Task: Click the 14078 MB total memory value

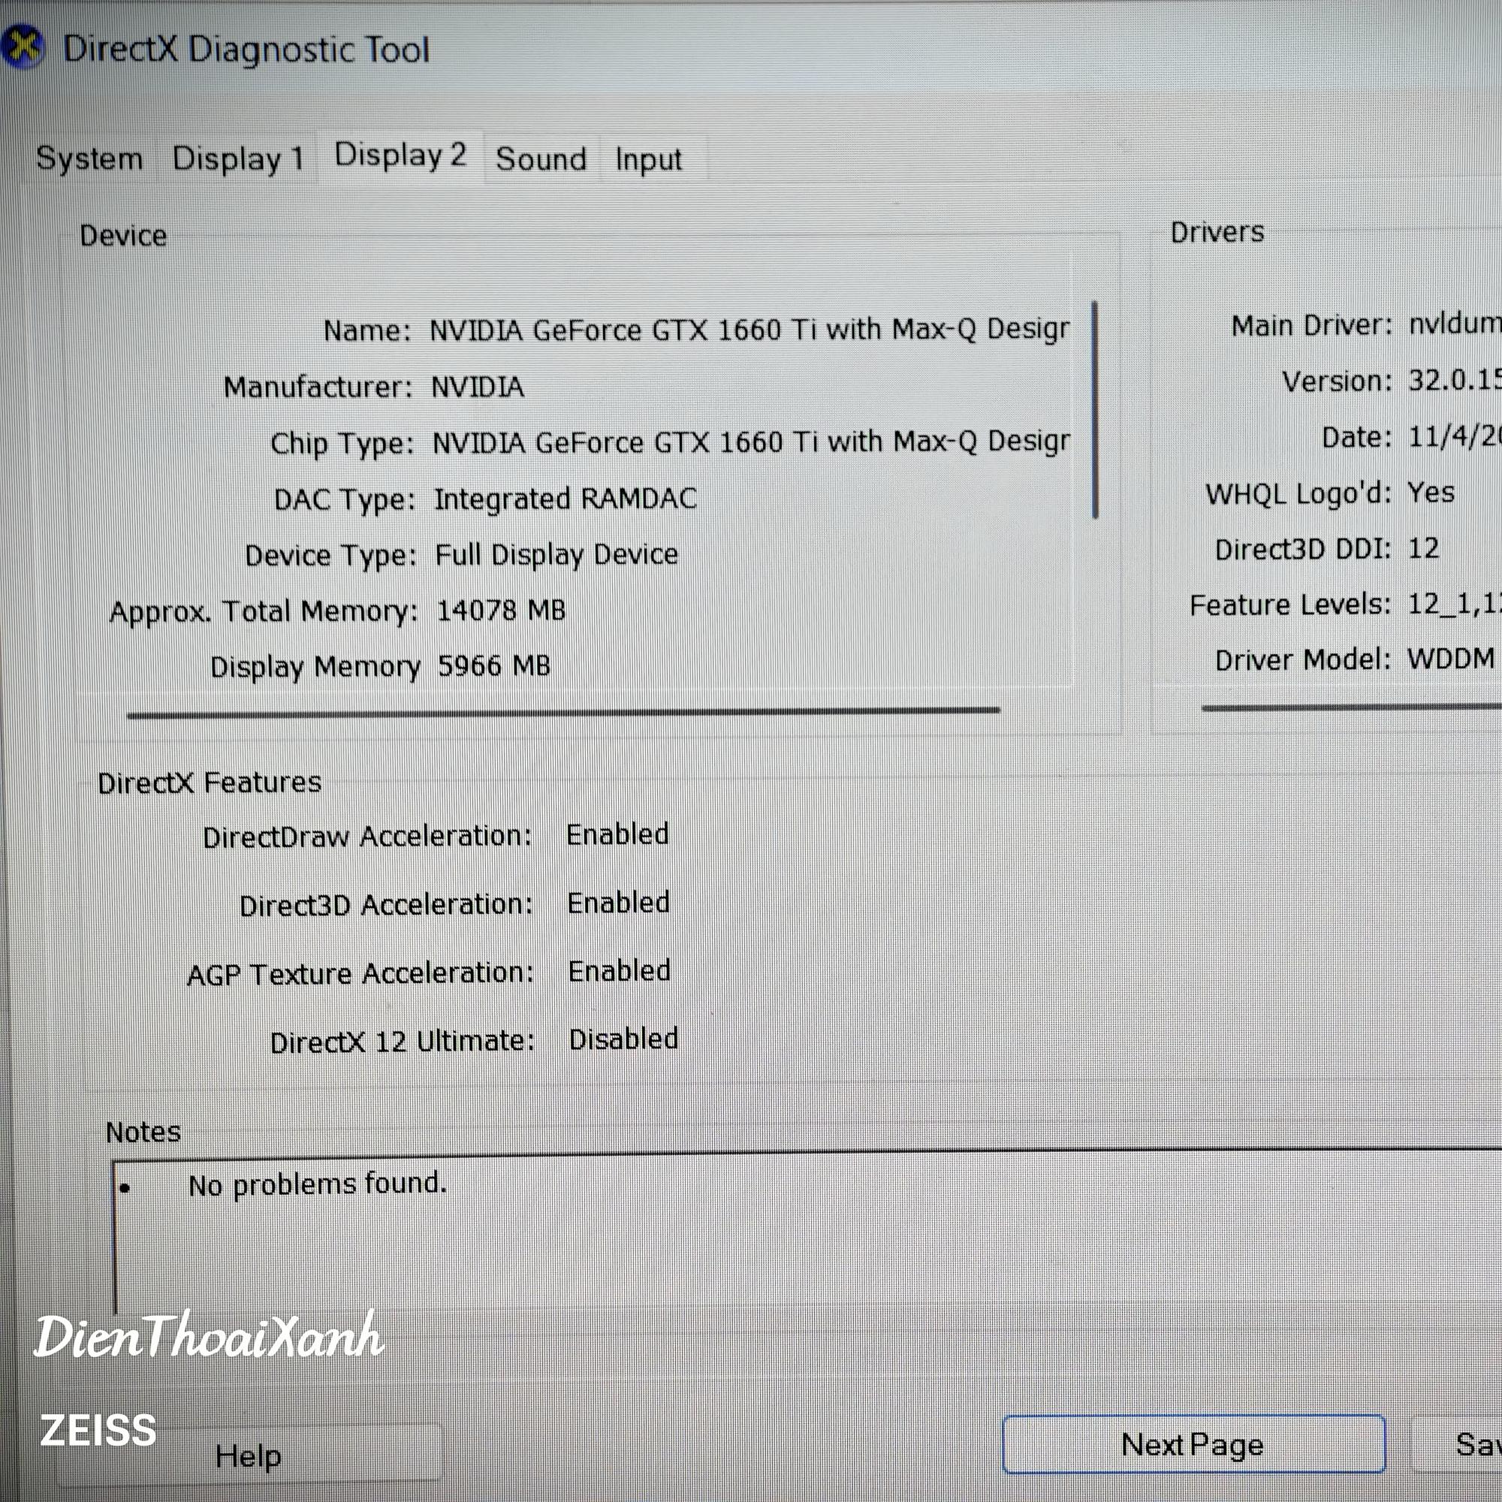Action: click(501, 611)
